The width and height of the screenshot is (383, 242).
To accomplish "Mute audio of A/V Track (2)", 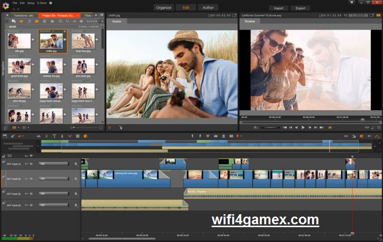I will click(31, 179).
